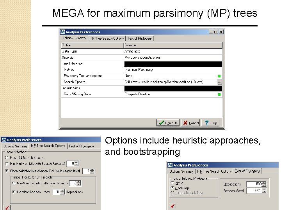
Task: Open Help from the top dialog
Action: (211, 123)
